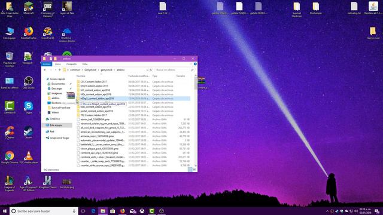Expand the address bar history dropdown
This screenshot has height=215, width=383.
[147, 70]
